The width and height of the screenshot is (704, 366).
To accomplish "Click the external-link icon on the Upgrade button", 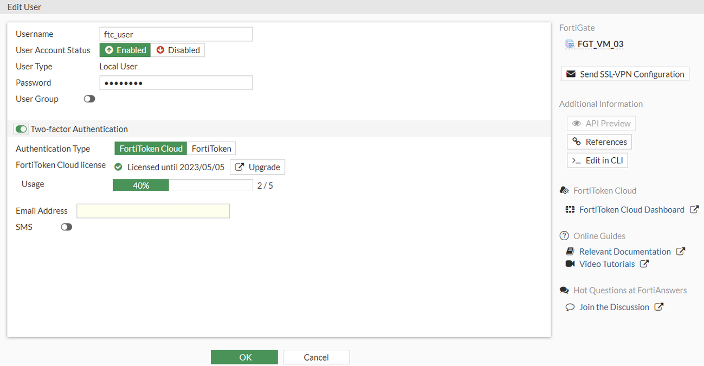I will pyautogui.click(x=238, y=166).
